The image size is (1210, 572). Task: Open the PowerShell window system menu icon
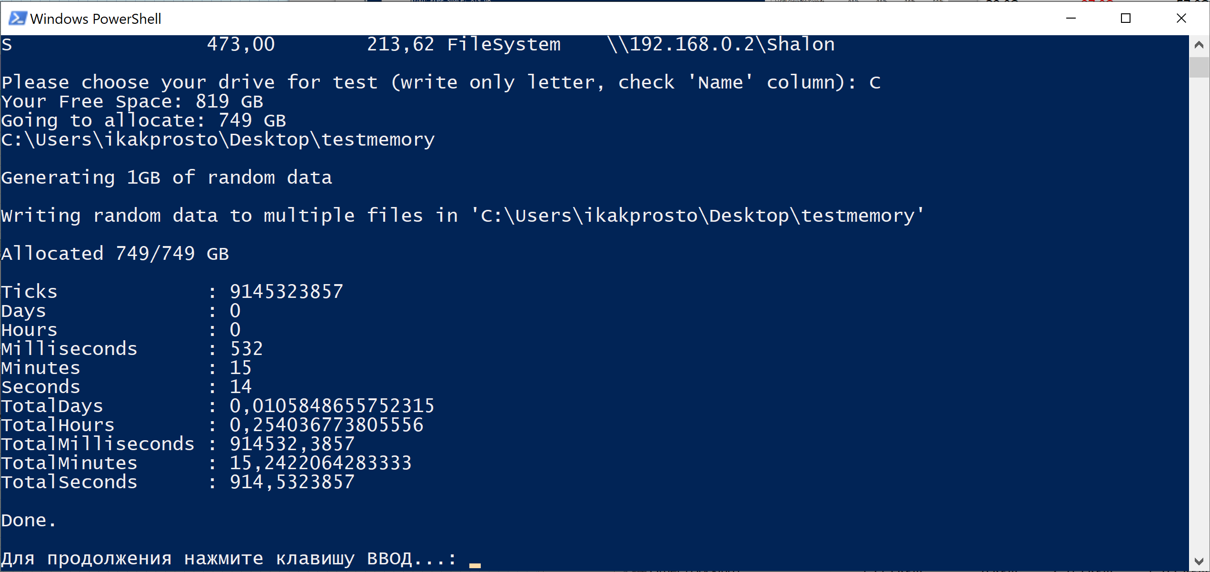pos(18,19)
